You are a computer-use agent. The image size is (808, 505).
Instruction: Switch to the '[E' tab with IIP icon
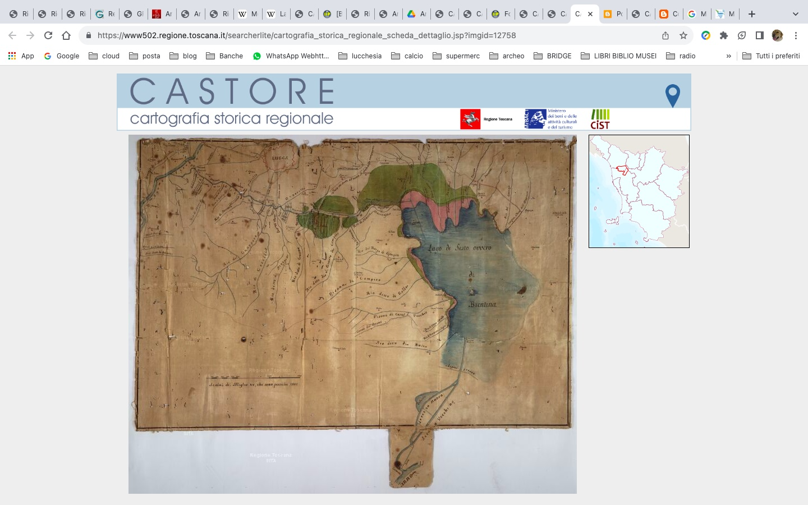click(333, 14)
